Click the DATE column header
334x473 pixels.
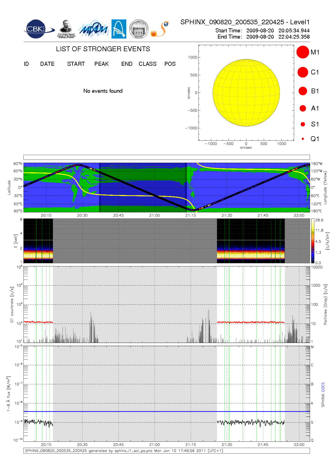[47, 64]
